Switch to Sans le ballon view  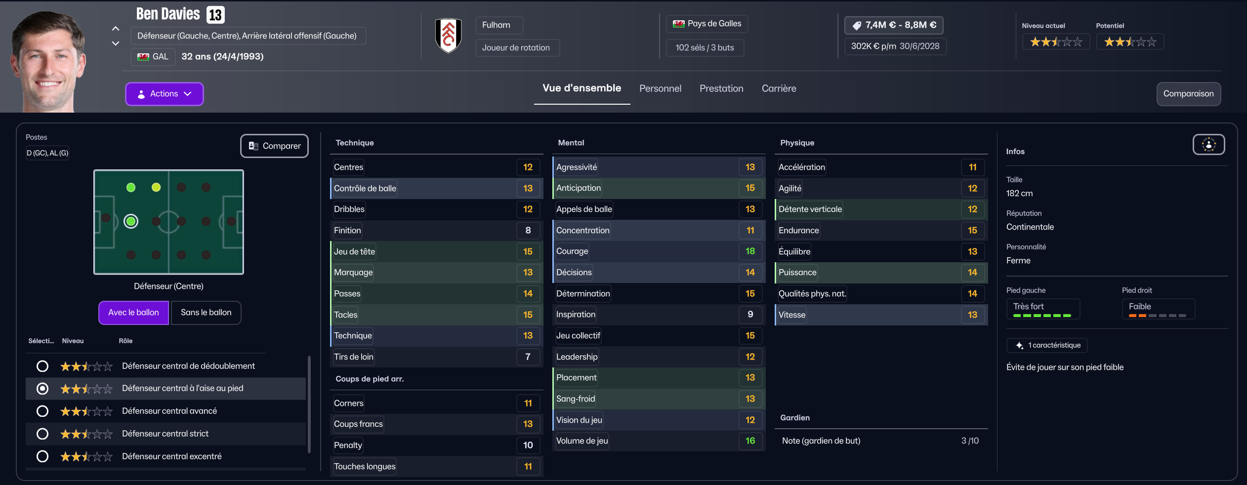coord(206,313)
